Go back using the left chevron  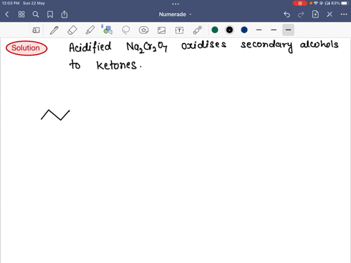(7, 15)
